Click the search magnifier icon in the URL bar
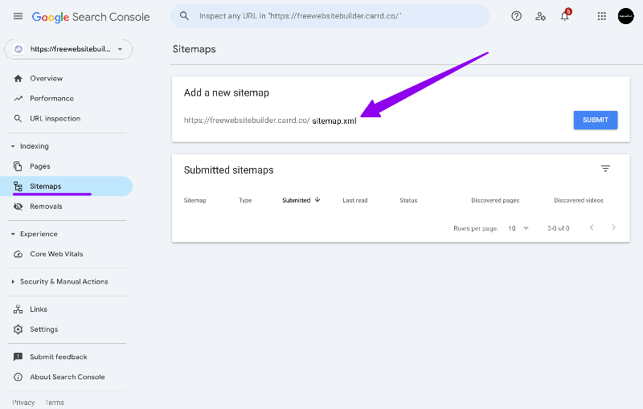The image size is (643, 409). pyautogui.click(x=185, y=16)
